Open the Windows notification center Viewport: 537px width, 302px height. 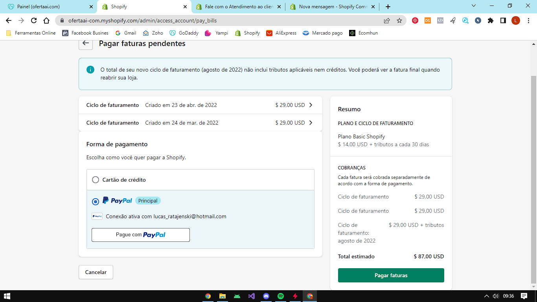(524, 296)
